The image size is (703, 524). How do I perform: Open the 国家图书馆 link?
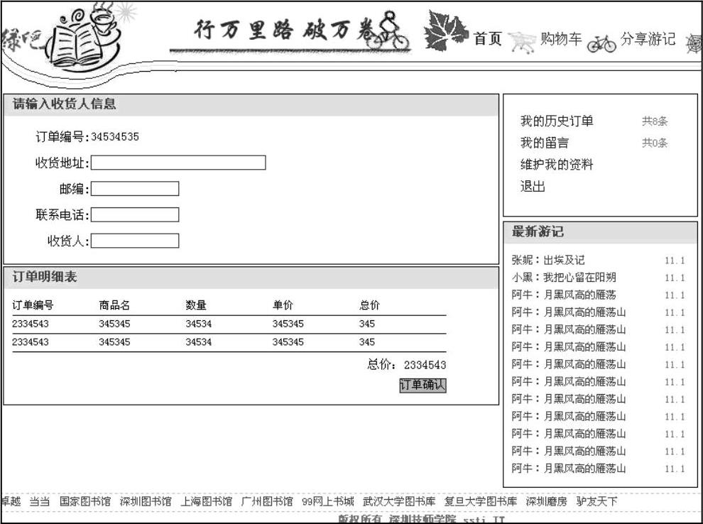[x=85, y=501]
